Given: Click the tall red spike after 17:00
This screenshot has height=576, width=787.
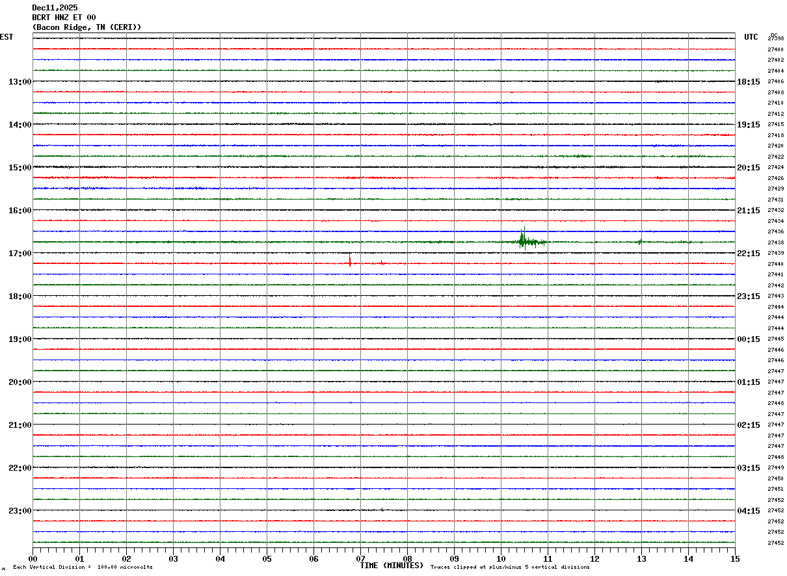Looking at the screenshot, I should [350, 261].
